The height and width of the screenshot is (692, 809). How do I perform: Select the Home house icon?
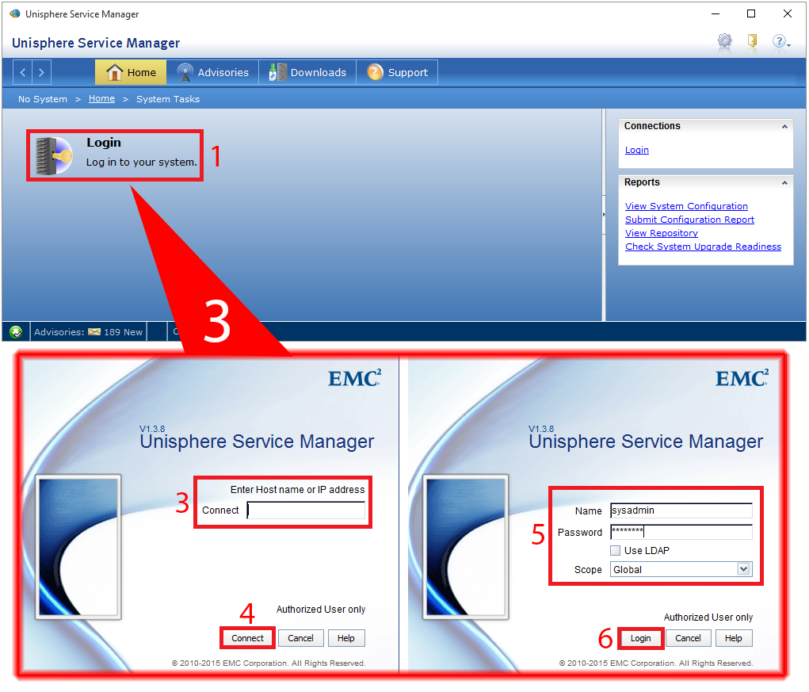113,71
